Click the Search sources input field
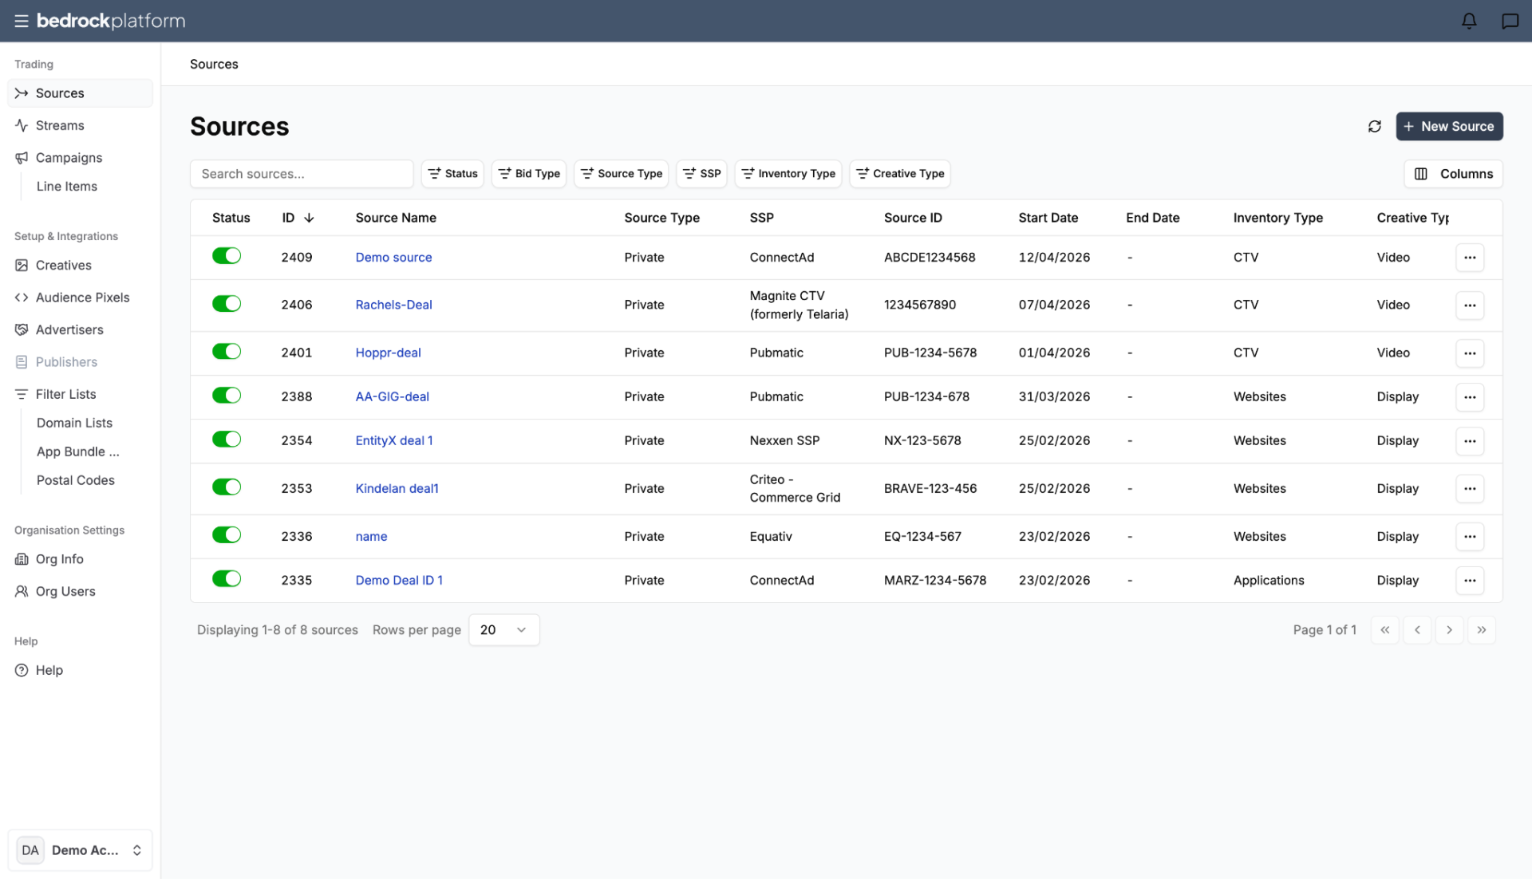The width and height of the screenshot is (1532, 879). 302,174
